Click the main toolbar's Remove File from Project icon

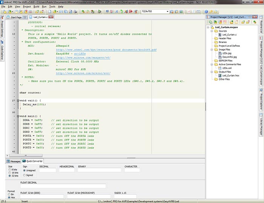coord(41,12)
